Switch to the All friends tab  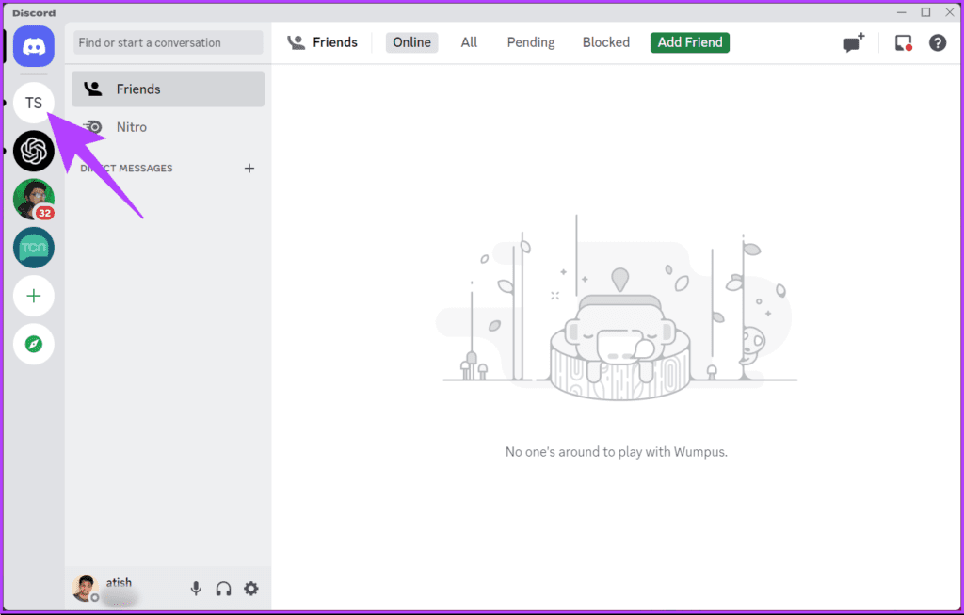pos(469,42)
